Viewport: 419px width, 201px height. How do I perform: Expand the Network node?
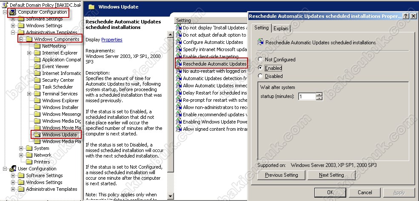21,155
